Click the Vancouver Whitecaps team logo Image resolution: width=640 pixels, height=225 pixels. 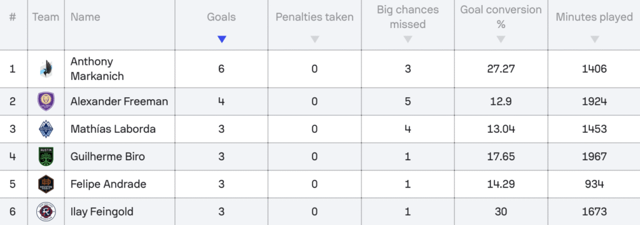tap(46, 129)
